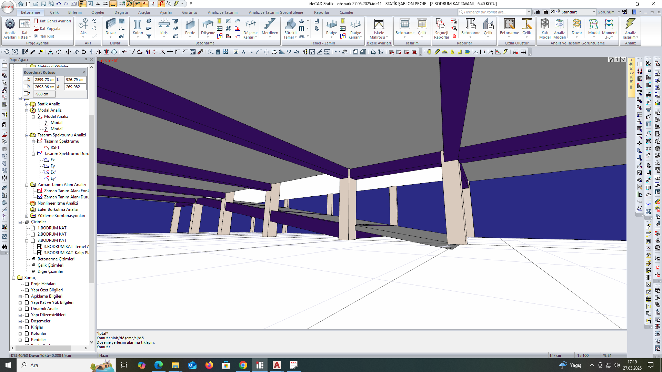Viewport: 662px width, 372px height.
Task: Expand Yükleme Kombinasyonları node
Action: click(27, 216)
